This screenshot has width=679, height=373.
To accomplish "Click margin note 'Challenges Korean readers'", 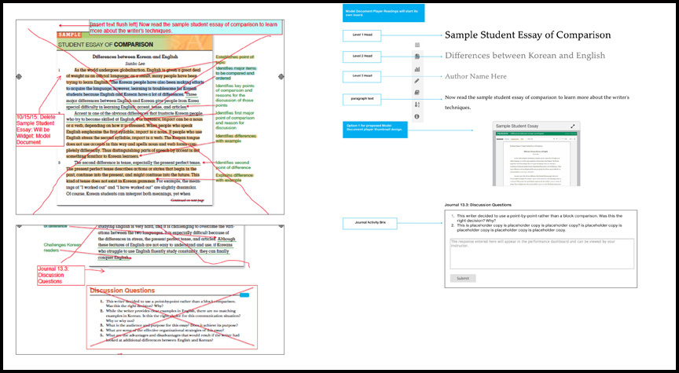I will point(62,247).
